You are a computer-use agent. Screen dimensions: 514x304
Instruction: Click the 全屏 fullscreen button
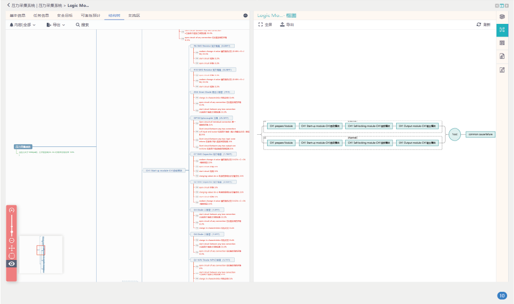coord(265,25)
